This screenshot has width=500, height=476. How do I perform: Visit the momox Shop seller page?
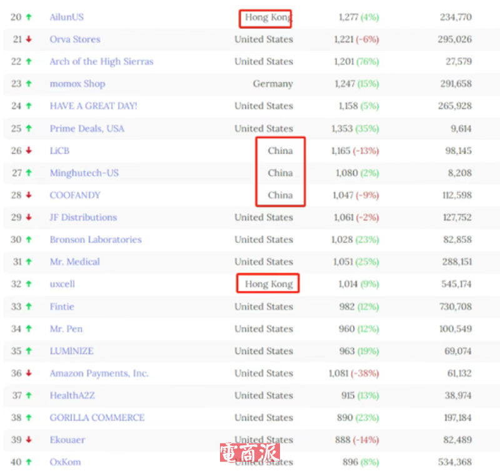pyautogui.click(x=77, y=84)
